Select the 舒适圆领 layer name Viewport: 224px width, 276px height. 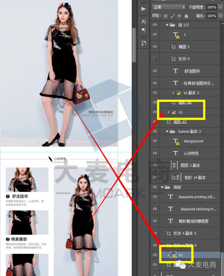point(192,71)
